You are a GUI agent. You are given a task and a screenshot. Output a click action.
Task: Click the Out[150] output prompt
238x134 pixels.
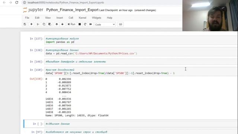click(36, 79)
